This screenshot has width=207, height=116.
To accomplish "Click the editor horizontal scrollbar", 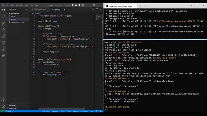I will [x=62, y=109].
